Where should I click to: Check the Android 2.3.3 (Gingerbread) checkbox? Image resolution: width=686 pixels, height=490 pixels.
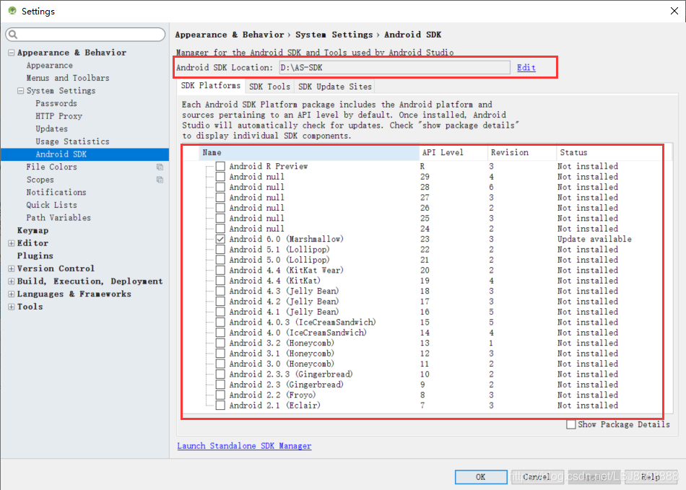(220, 374)
